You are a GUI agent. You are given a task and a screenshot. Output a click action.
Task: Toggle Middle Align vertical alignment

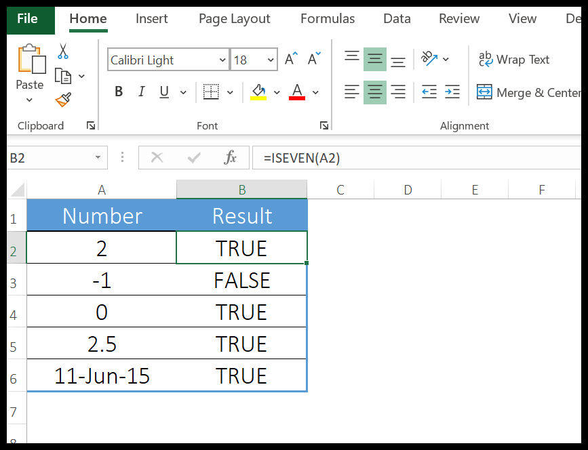point(375,59)
